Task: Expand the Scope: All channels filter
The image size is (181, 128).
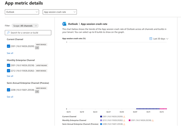Action: click(x=25, y=26)
